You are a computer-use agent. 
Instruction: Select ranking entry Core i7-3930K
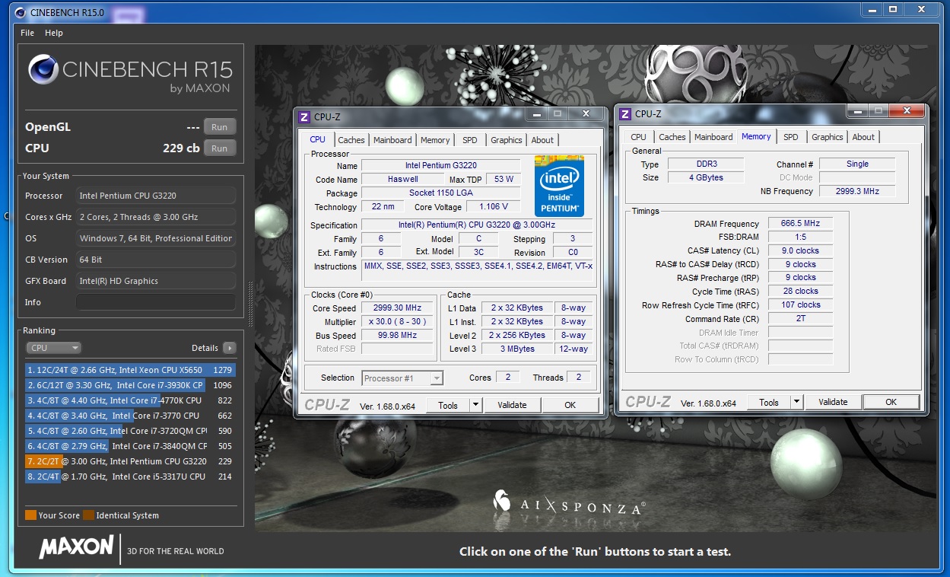coord(130,385)
